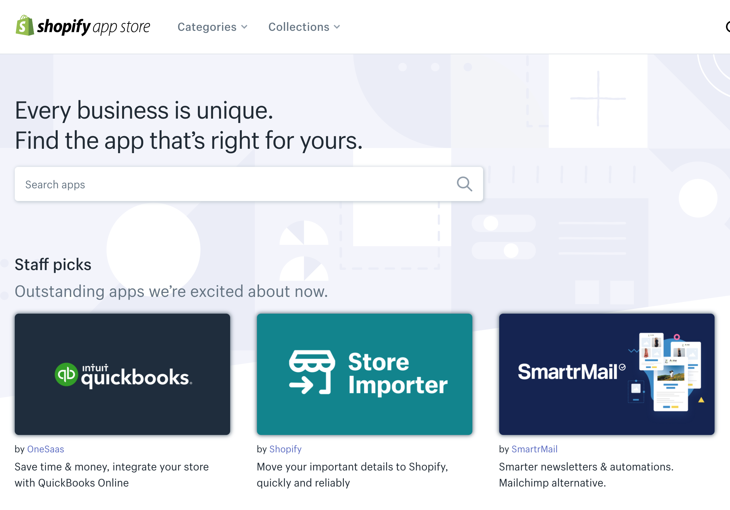
Task: Click the "Every business is unique." headline
Action: tap(144, 110)
